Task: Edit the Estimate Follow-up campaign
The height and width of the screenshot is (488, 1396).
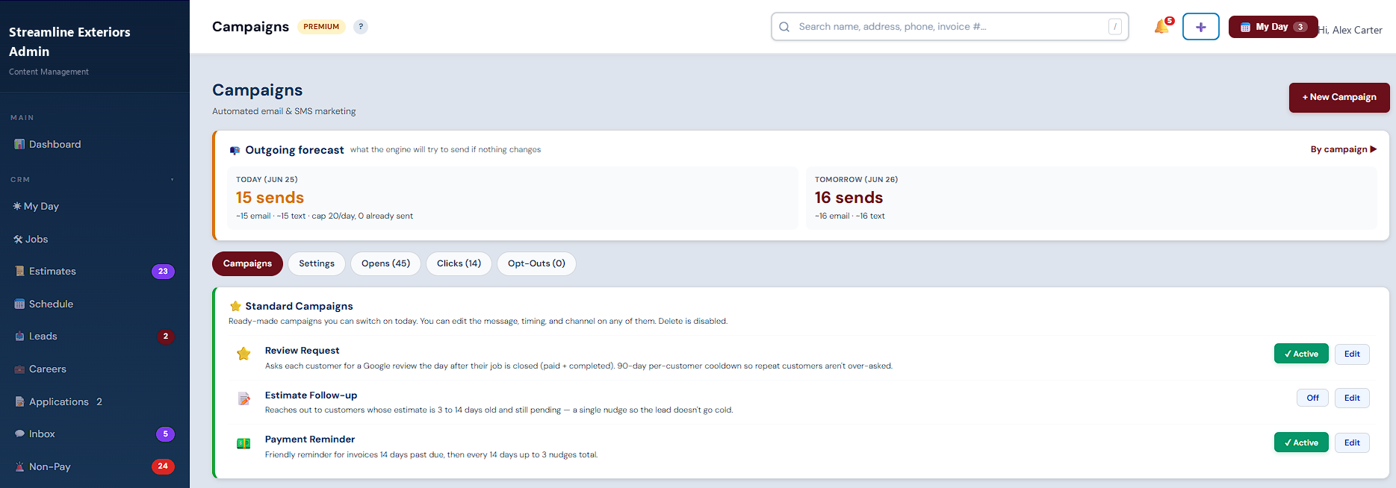Action: tap(1352, 398)
